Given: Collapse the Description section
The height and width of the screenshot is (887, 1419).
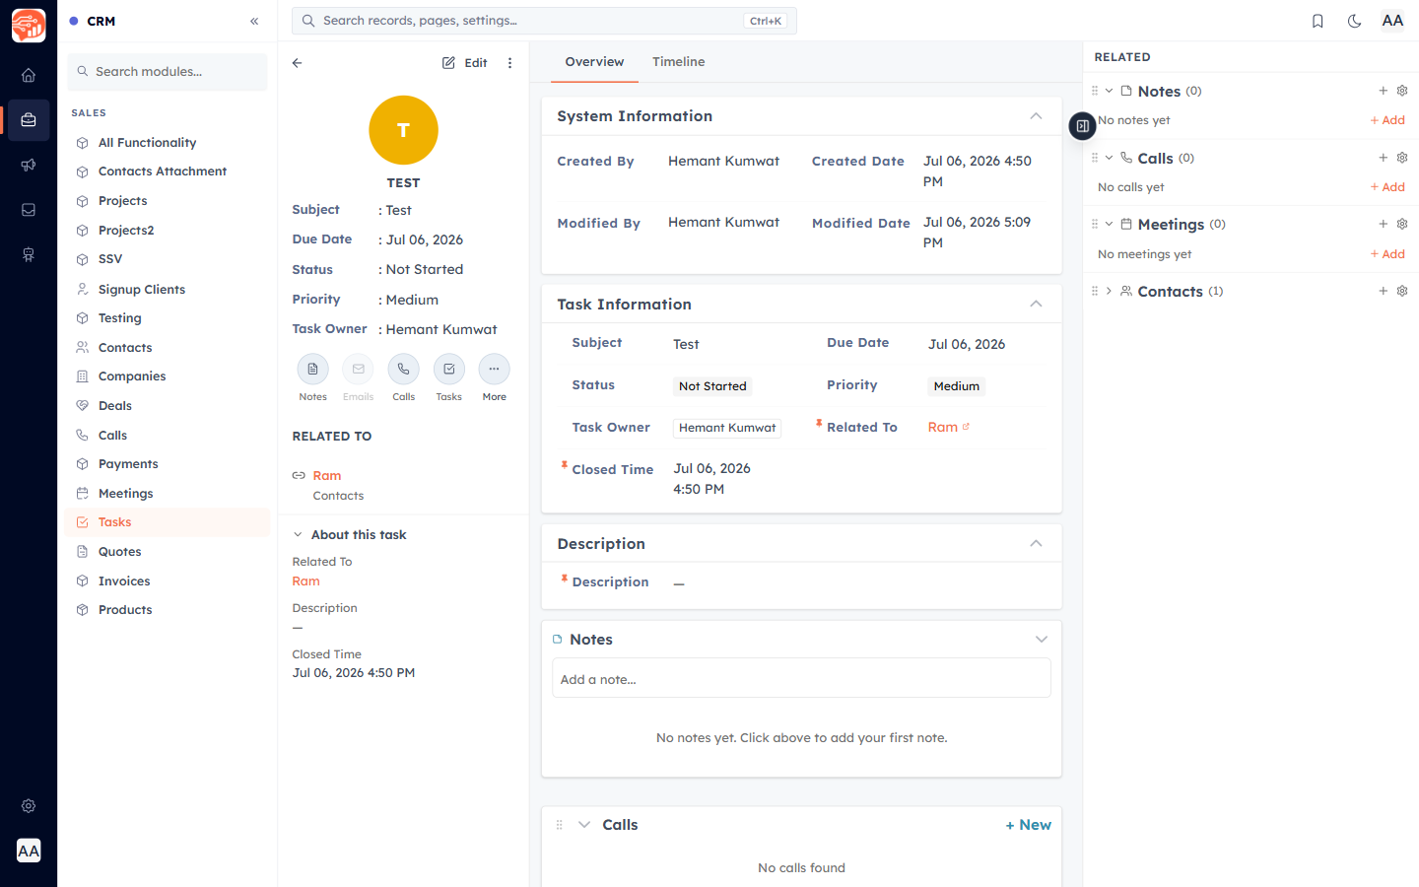Looking at the screenshot, I should (1036, 543).
